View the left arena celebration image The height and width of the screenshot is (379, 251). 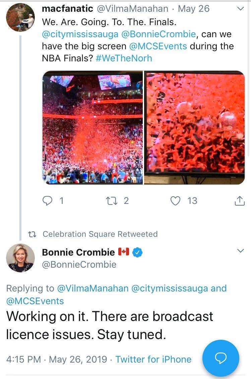92,127
